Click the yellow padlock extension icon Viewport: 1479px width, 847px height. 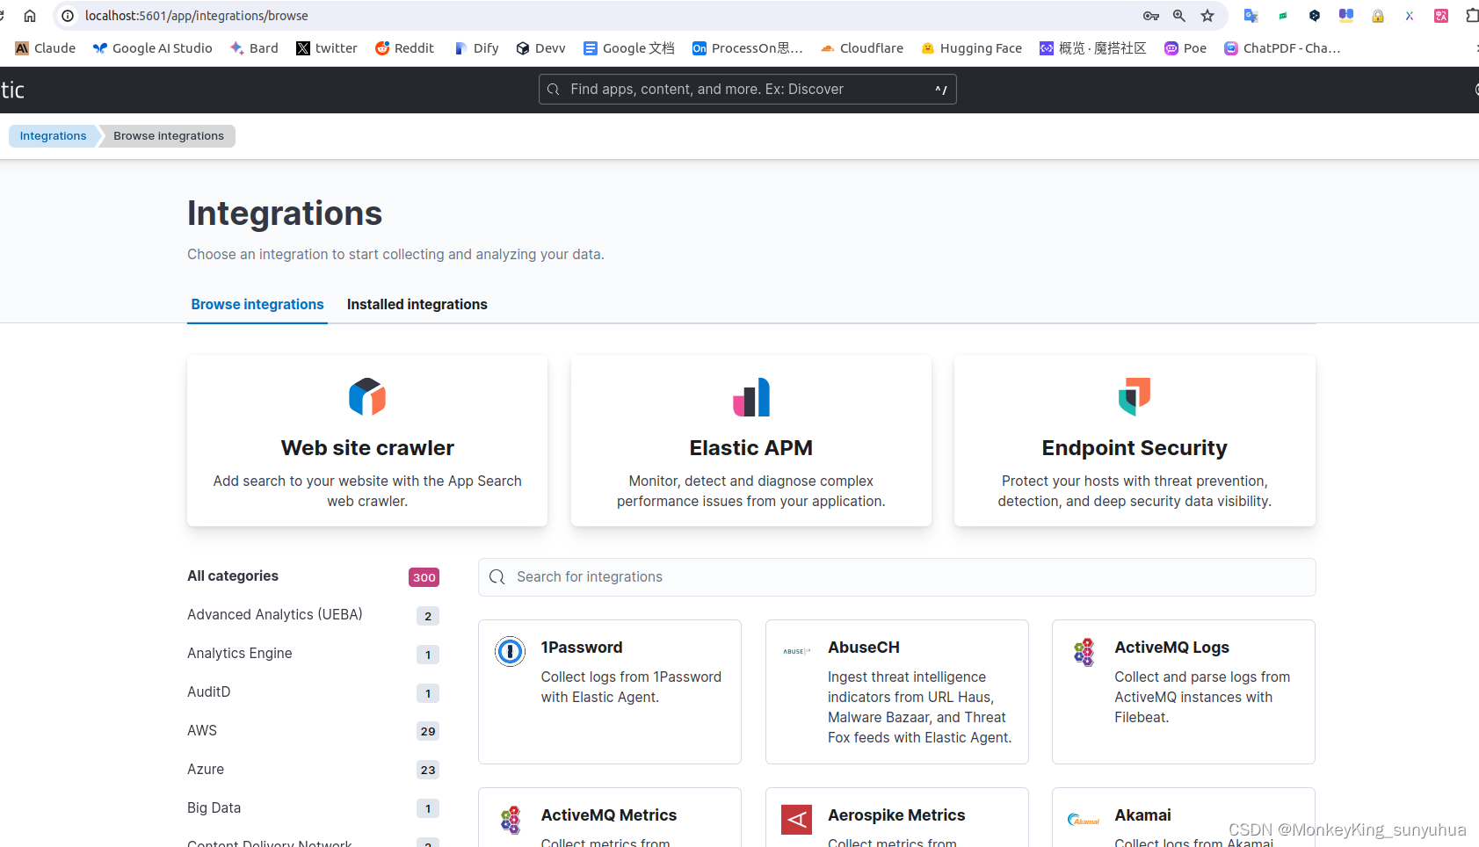point(1377,16)
